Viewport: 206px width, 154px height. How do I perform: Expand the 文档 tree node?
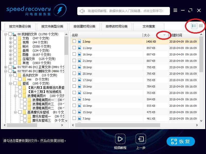[x=10, y=38]
